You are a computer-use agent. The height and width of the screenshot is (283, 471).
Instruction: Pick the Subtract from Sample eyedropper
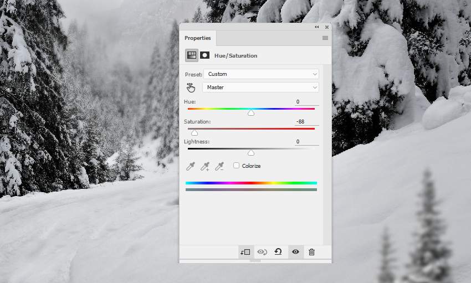(219, 166)
